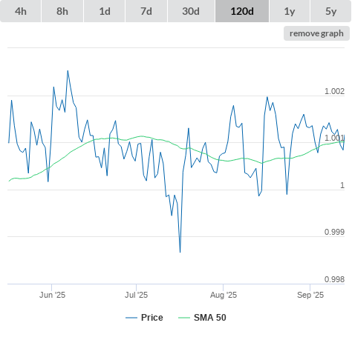This screenshot has height=337, width=352.
Task: Show the 5y price history
Action: tap(331, 11)
